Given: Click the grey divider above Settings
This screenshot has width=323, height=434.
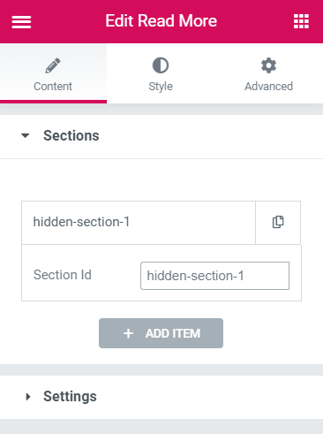Looking at the screenshot, I should click(x=161, y=369).
